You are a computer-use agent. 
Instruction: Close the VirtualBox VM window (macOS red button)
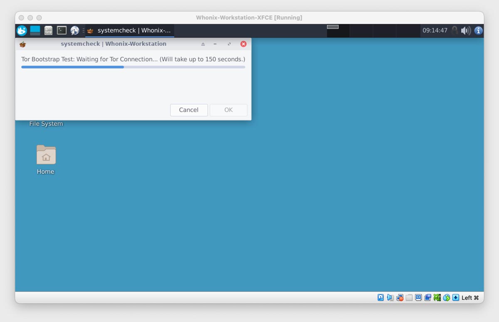click(22, 18)
